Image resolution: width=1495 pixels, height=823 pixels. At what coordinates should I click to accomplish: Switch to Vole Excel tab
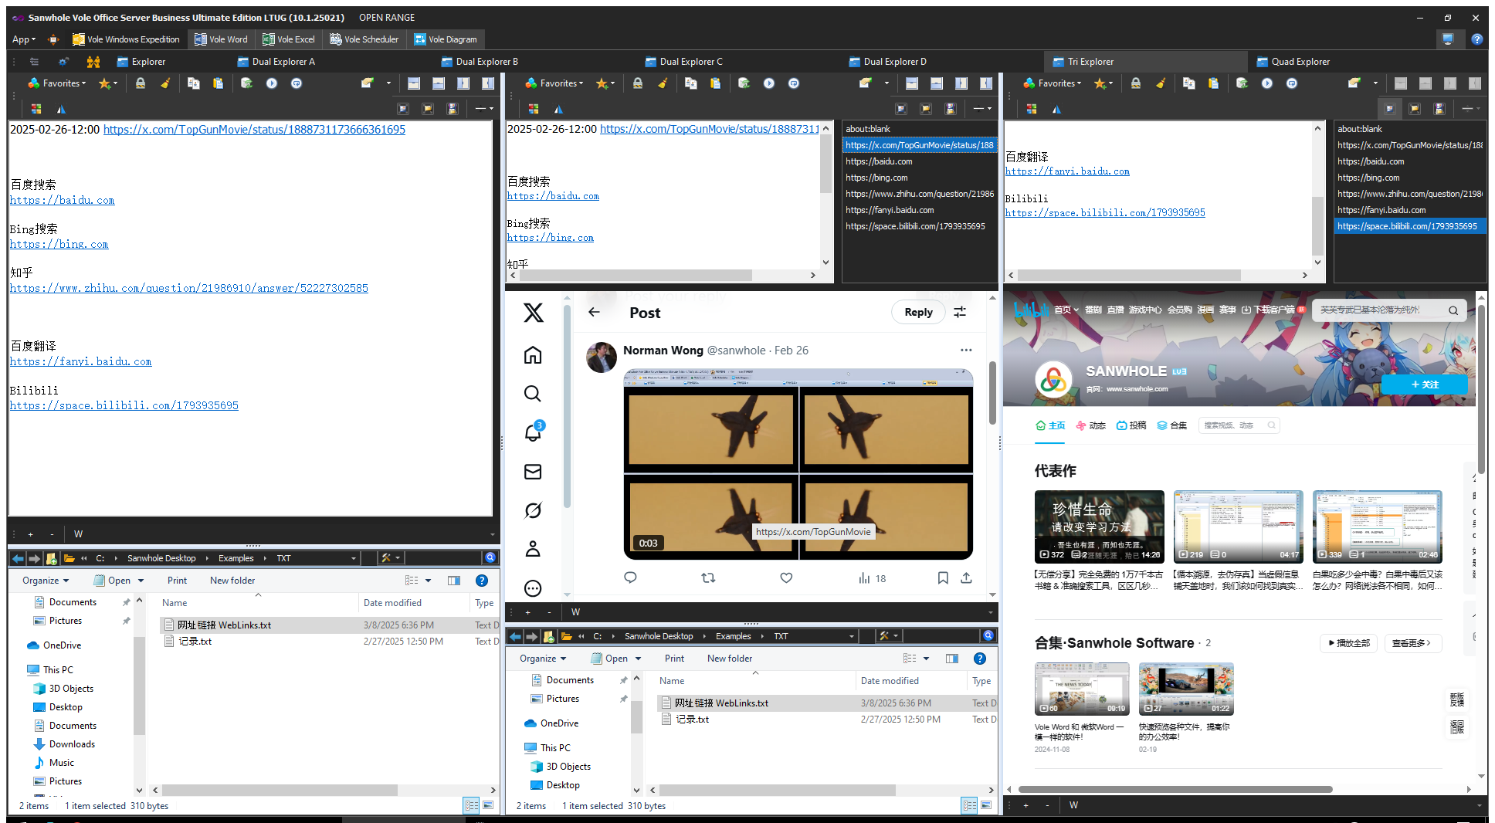point(289,39)
